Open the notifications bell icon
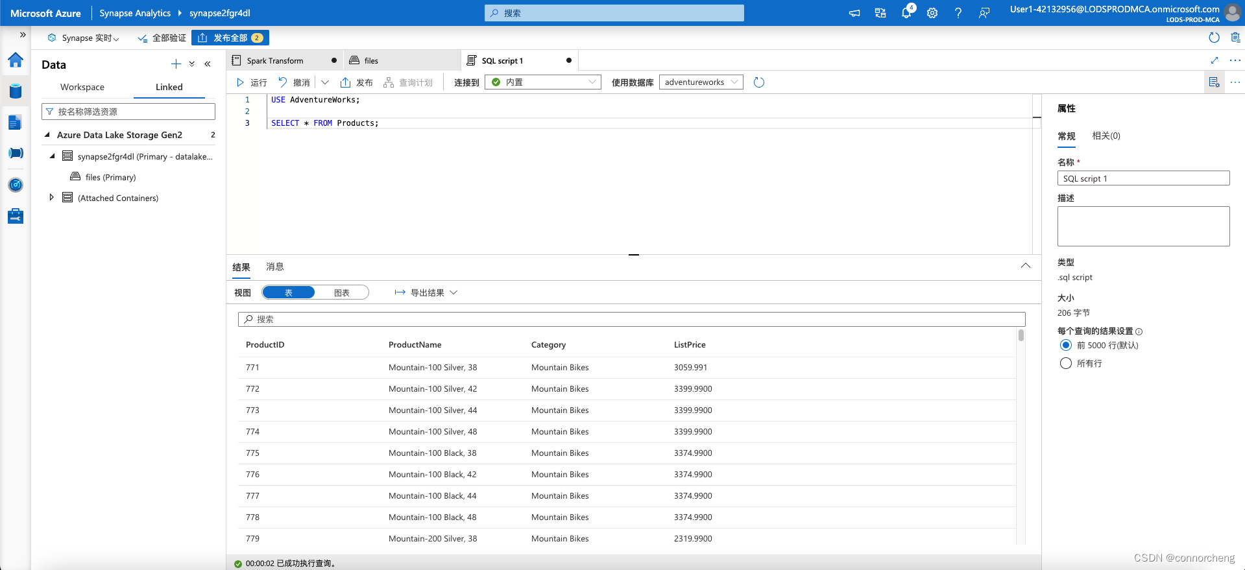1245x570 pixels. click(x=906, y=13)
